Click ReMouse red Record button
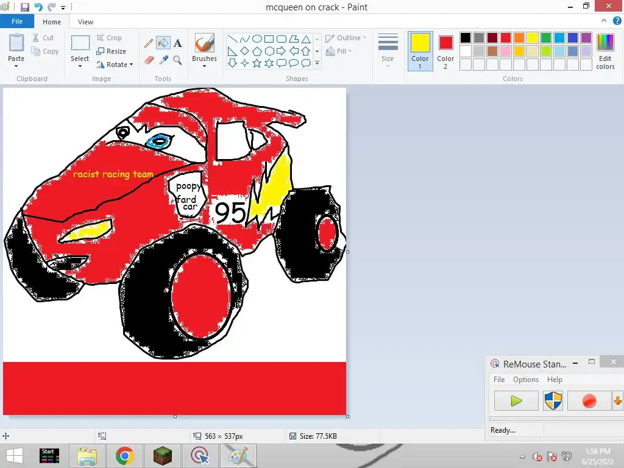 click(589, 401)
